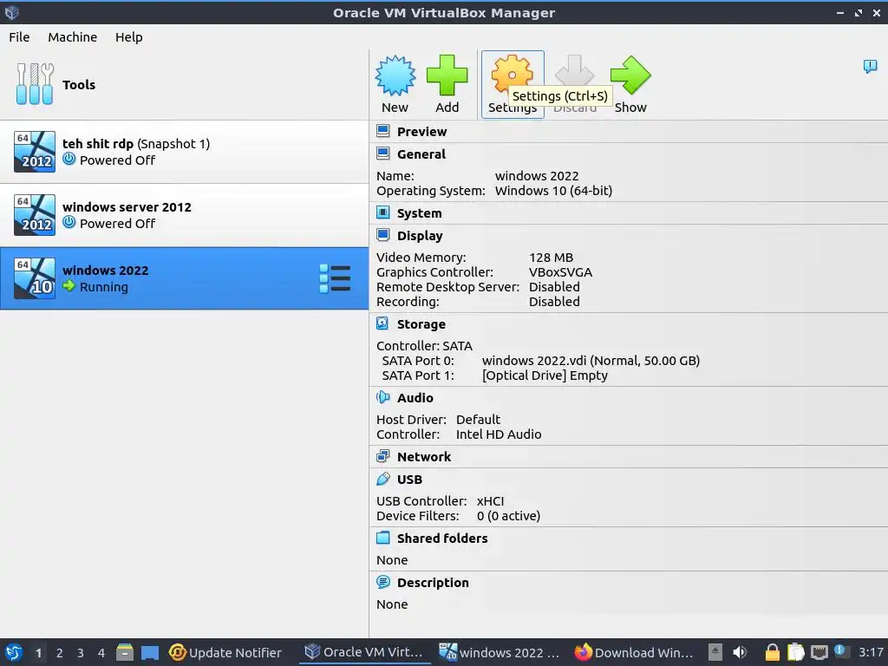This screenshot has height=666, width=888.
Task: Open the Update Notifier taskbar window
Action: click(x=225, y=652)
